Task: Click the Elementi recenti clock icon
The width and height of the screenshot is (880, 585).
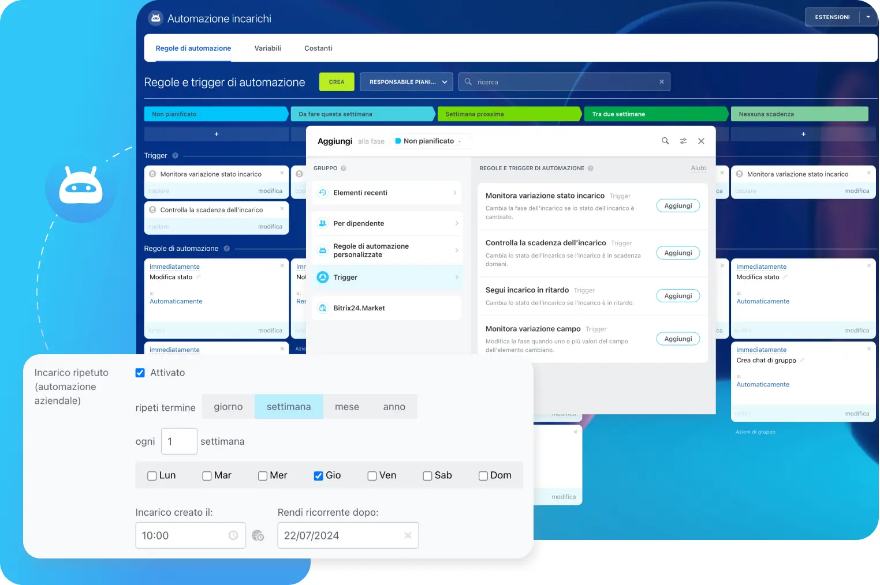Action: (x=323, y=193)
